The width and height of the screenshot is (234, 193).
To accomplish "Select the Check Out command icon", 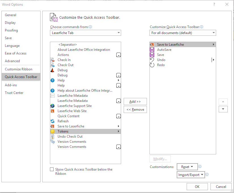I will pyautogui.click(x=52, y=65).
